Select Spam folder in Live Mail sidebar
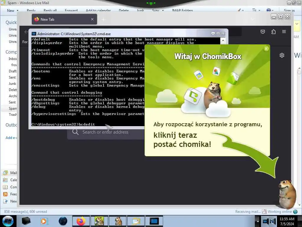This screenshot has height=227, width=302. click(x=13, y=108)
